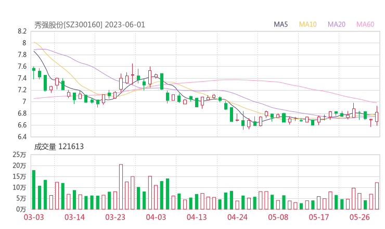This screenshot has width=385, height=229.
Task: Click the 04-24 date axis label
Action: [237, 217]
